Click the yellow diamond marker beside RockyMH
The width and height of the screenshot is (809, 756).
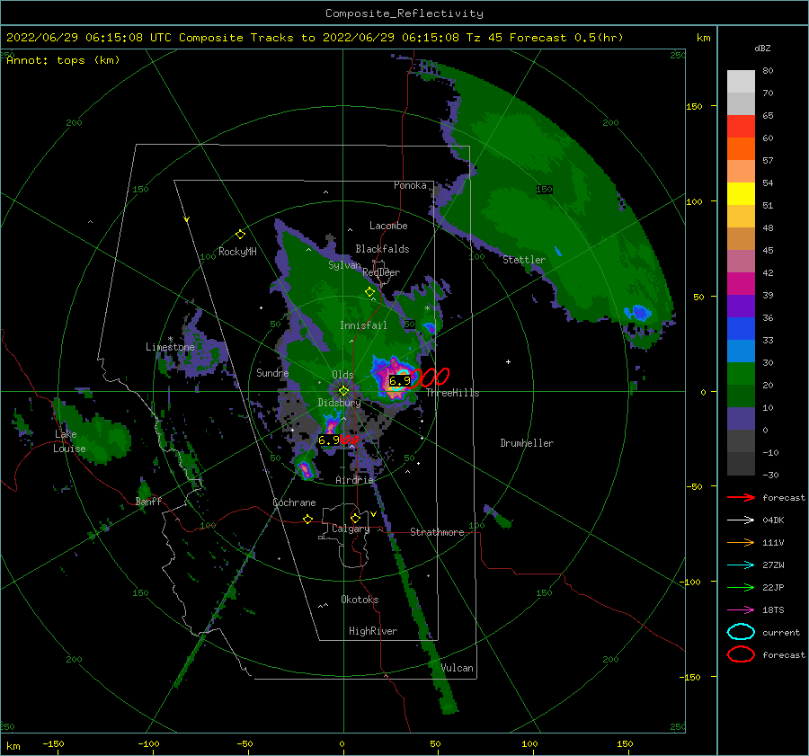(x=240, y=235)
